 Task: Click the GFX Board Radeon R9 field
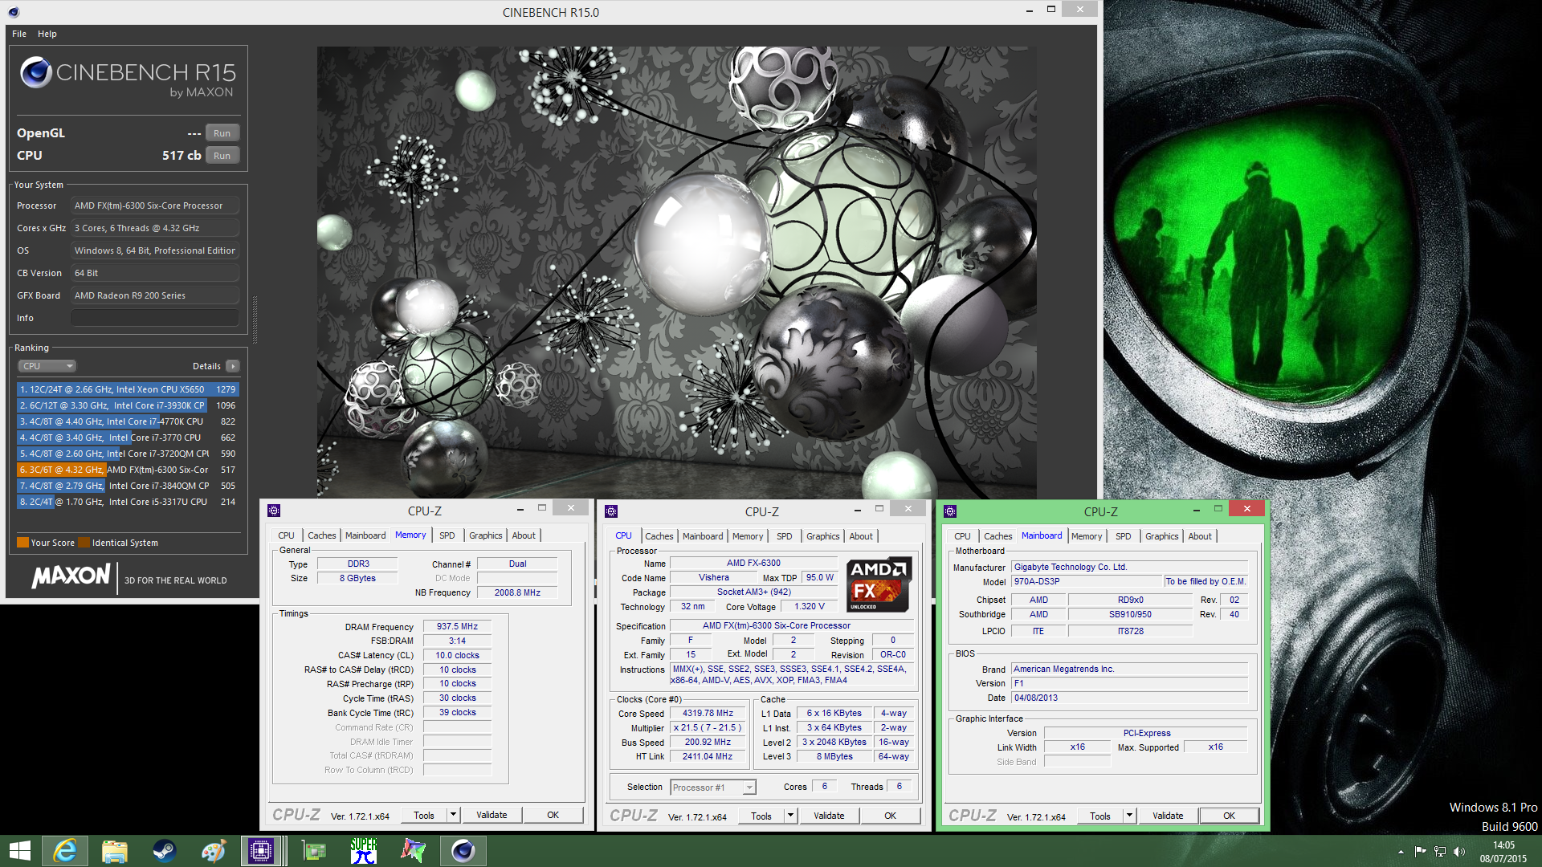pos(155,295)
